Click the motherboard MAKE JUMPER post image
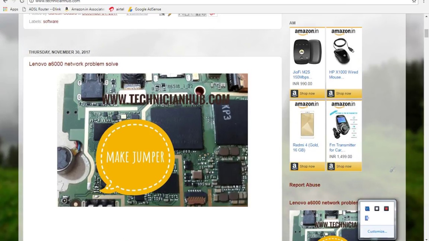 click(152, 140)
